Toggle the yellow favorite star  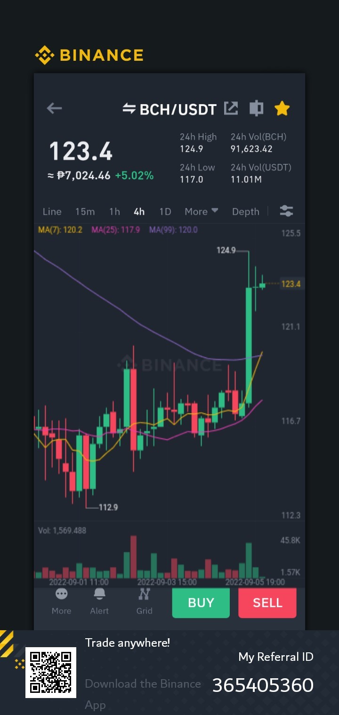tap(282, 108)
